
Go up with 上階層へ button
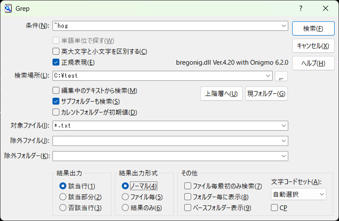(x=221, y=94)
